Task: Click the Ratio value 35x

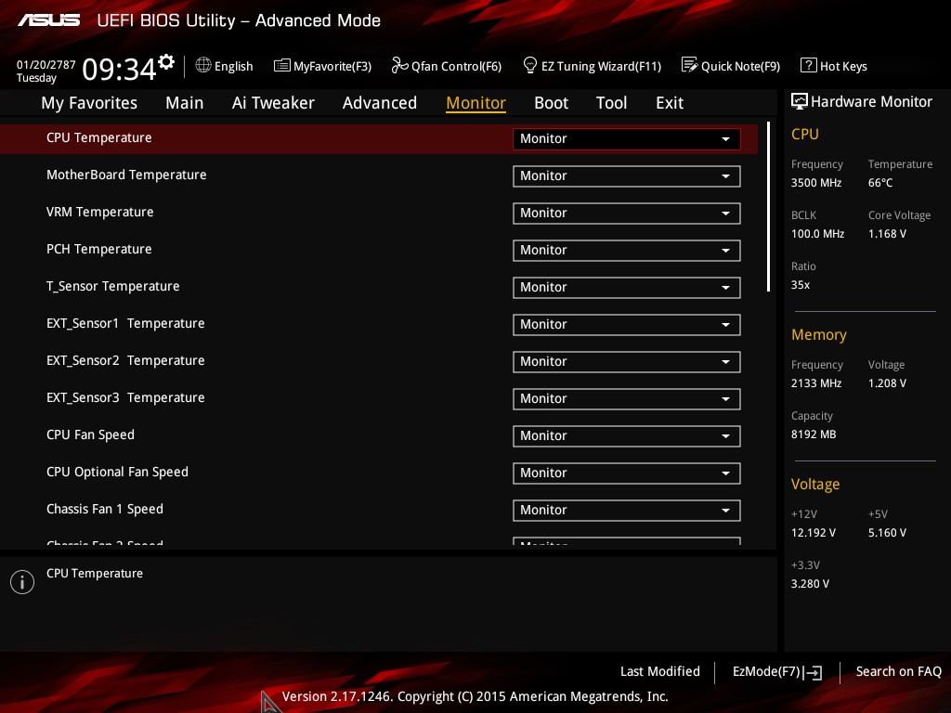Action: click(800, 284)
